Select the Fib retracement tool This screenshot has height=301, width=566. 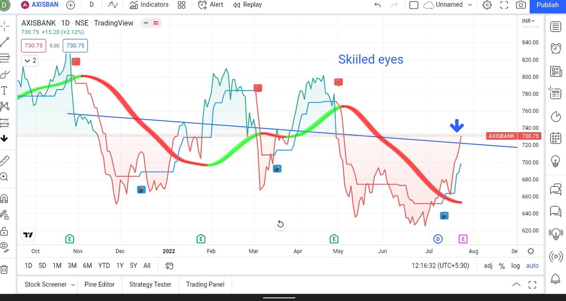click(5, 59)
